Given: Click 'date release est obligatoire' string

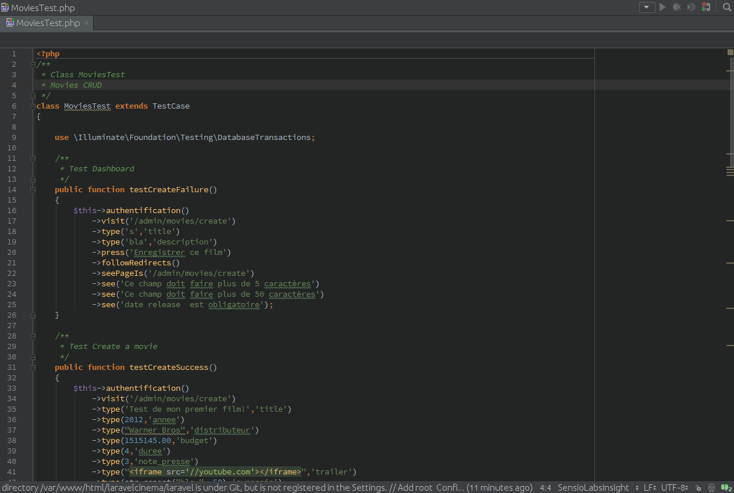Looking at the screenshot, I should point(192,305).
